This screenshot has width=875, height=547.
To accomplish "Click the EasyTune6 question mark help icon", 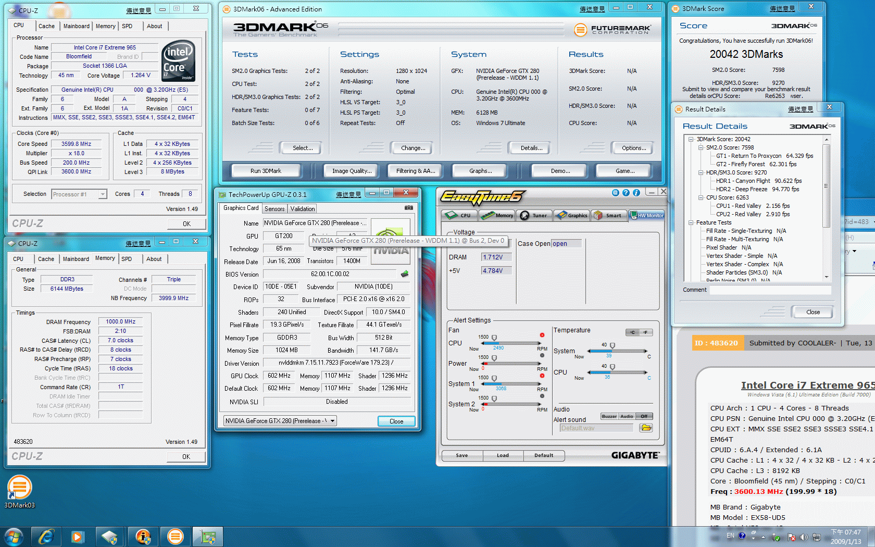I will pos(626,192).
